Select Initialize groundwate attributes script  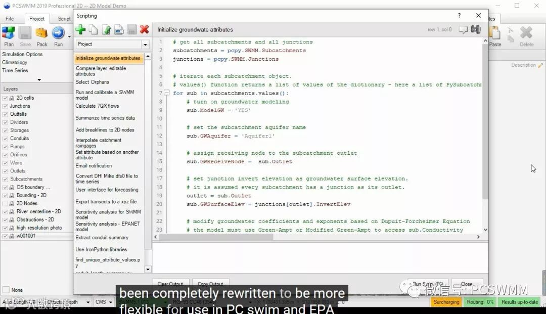point(108,58)
